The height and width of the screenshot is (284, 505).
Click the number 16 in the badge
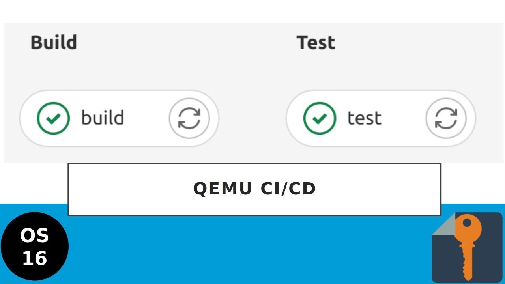click(35, 258)
